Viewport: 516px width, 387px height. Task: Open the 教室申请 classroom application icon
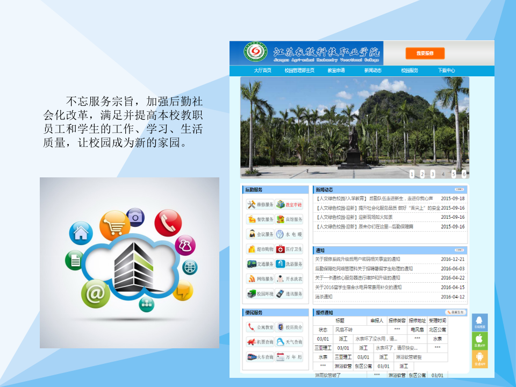290,204
